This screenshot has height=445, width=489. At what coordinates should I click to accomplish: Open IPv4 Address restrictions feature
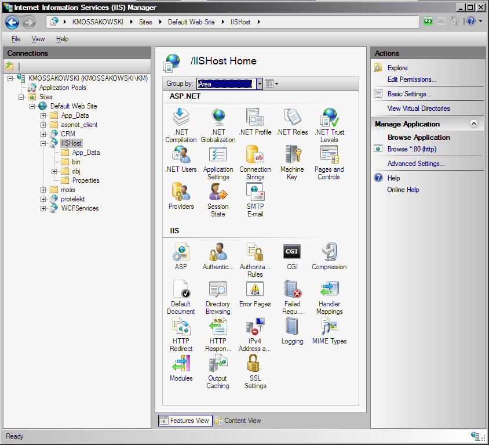coord(255,334)
